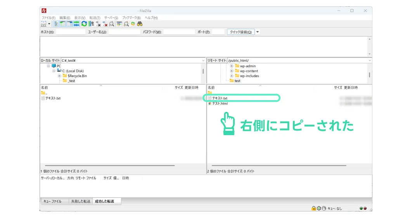Open the 転送(T) menu
The width and height of the screenshot is (419, 219).
point(95,17)
